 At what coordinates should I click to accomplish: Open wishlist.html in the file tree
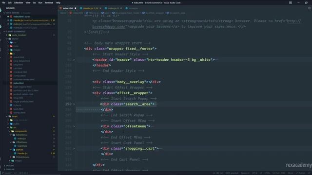[19, 113]
